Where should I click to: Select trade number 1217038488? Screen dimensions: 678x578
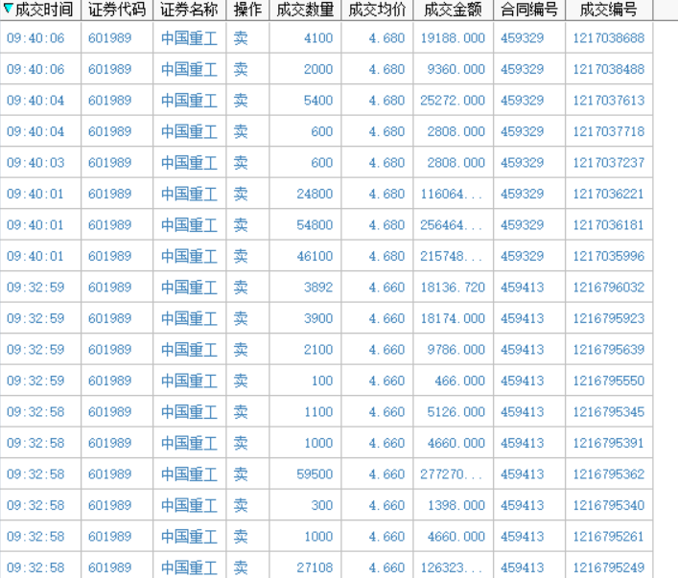[x=609, y=69]
